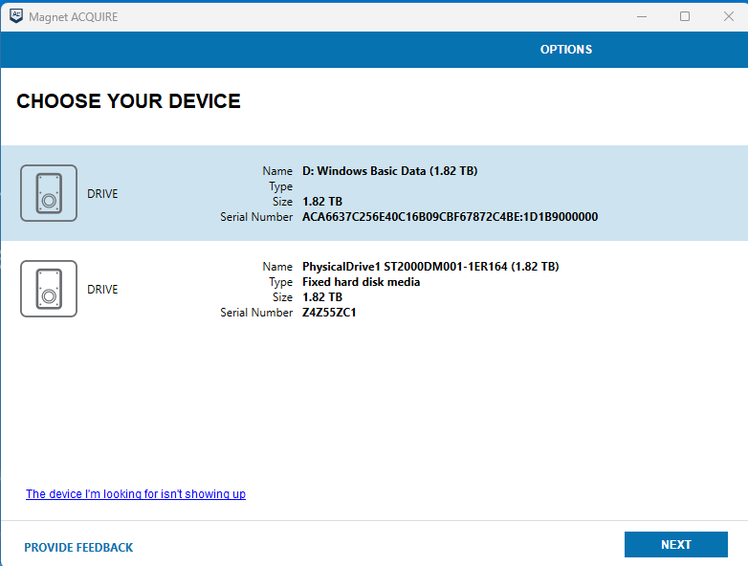748x566 pixels.
Task: Open the PROVIDE FEEDBACK link
Action: click(x=78, y=548)
